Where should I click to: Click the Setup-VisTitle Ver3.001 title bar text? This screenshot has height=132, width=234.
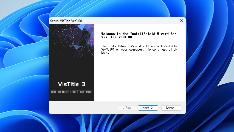click(67, 21)
